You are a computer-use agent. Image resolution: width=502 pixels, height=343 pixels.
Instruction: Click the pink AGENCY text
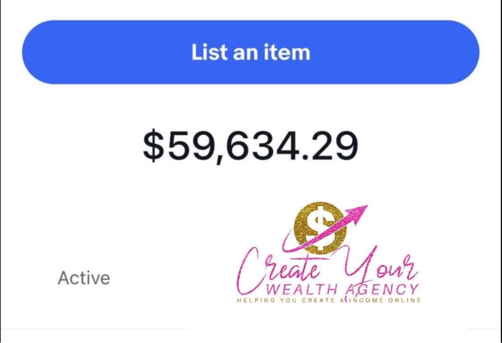pyautogui.click(x=382, y=289)
